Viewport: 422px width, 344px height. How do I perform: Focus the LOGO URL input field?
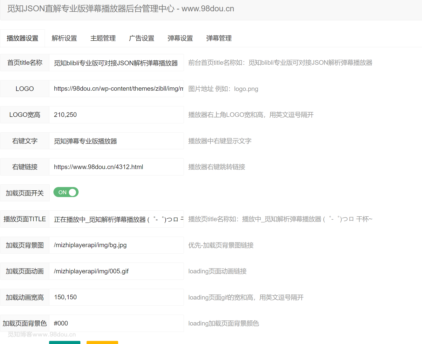(116, 89)
